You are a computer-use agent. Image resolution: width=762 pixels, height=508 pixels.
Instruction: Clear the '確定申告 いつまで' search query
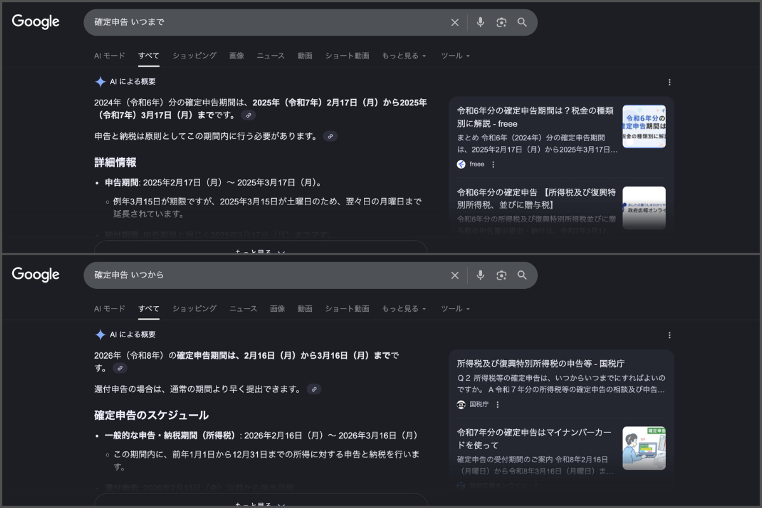pos(455,22)
